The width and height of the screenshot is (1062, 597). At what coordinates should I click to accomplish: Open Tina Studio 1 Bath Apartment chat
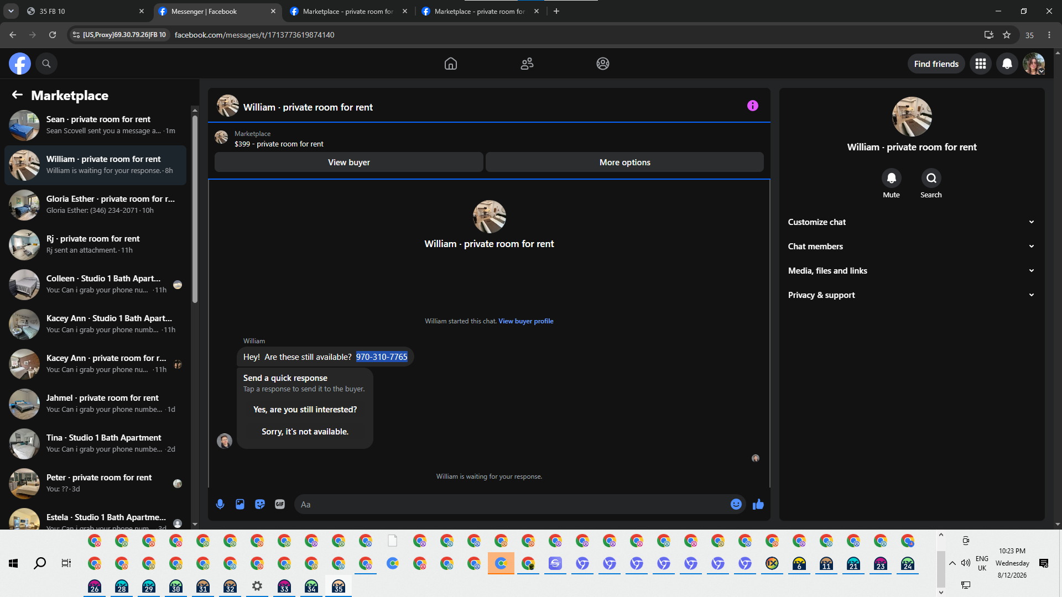[95, 443]
